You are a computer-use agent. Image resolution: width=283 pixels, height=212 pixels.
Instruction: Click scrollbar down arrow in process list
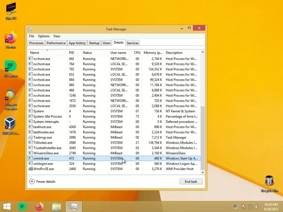point(203,172)
